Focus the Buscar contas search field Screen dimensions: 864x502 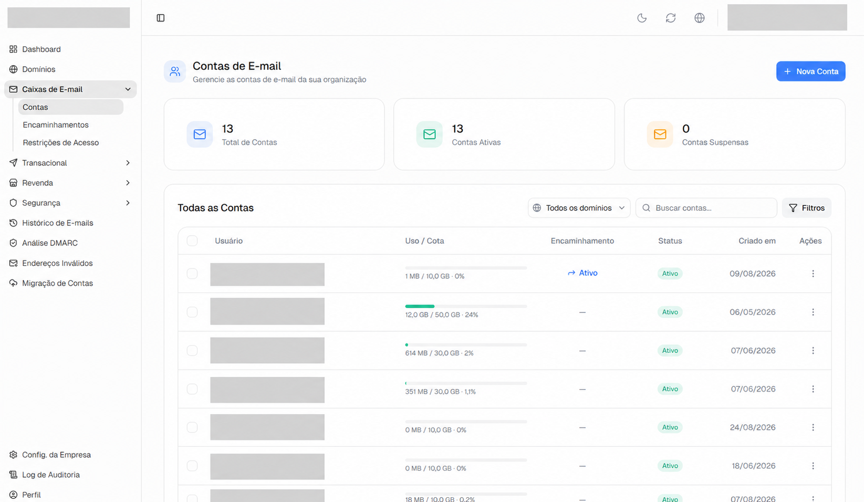706,208
